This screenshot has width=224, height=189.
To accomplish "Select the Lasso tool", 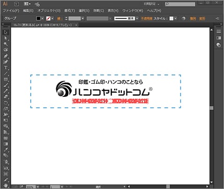I will tap(6, 50).
